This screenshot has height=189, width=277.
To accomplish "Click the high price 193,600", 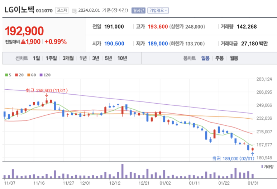I will (x=158, y=26).
